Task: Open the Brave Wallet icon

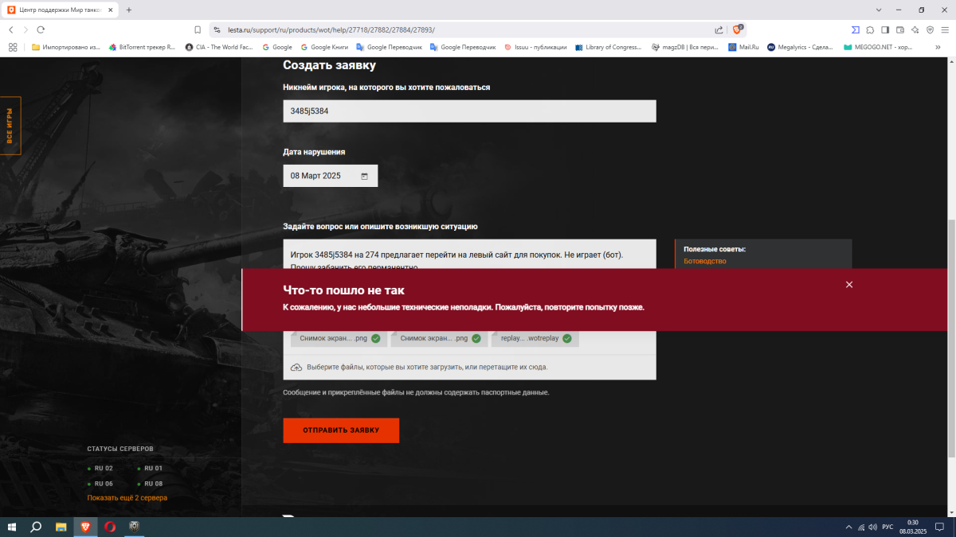Action: (x=900, y=29)
